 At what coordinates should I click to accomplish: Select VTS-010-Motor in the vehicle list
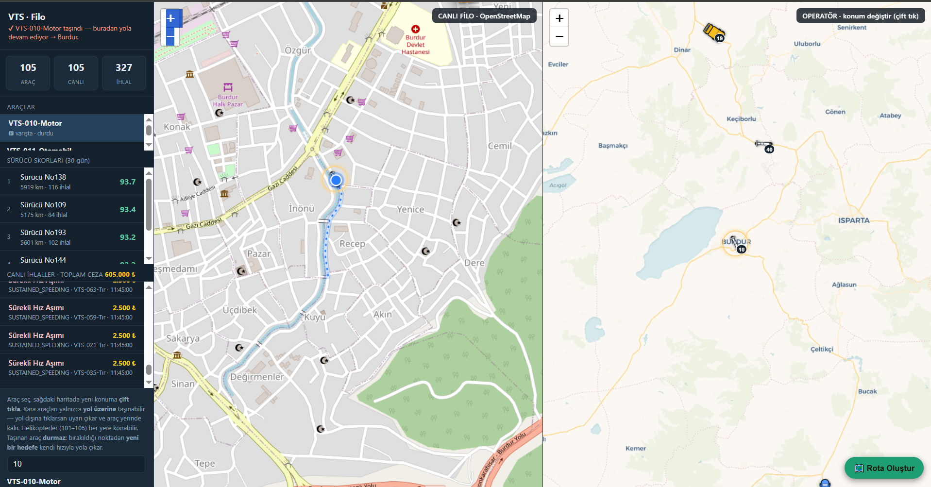pyautogui.click(x=72, y=128)
